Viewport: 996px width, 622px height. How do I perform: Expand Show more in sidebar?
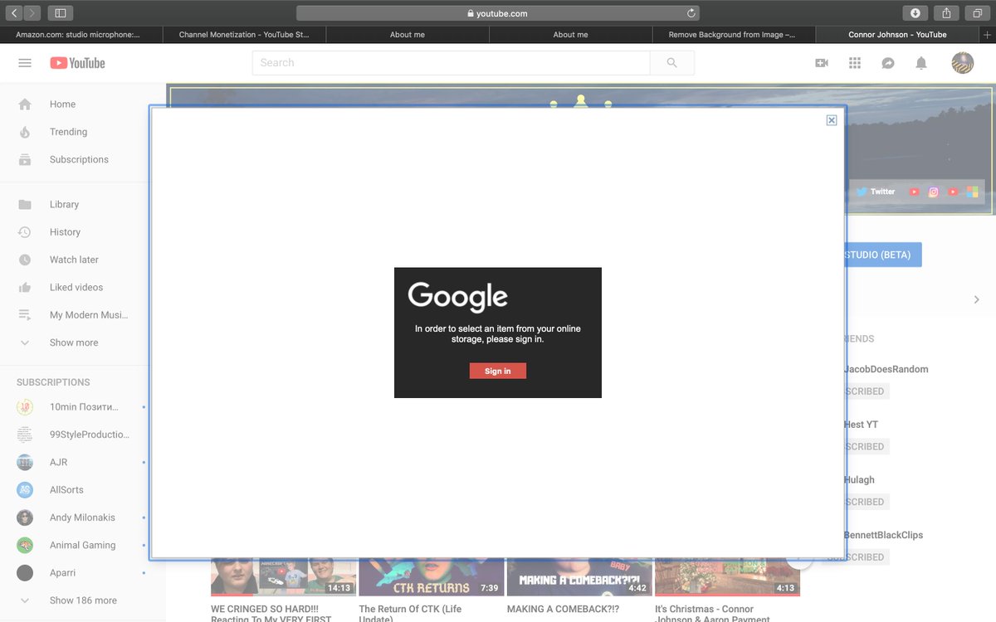click(75, 343)
